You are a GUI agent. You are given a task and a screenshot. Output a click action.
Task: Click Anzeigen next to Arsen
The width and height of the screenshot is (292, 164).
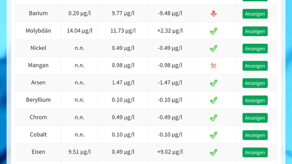255,83
